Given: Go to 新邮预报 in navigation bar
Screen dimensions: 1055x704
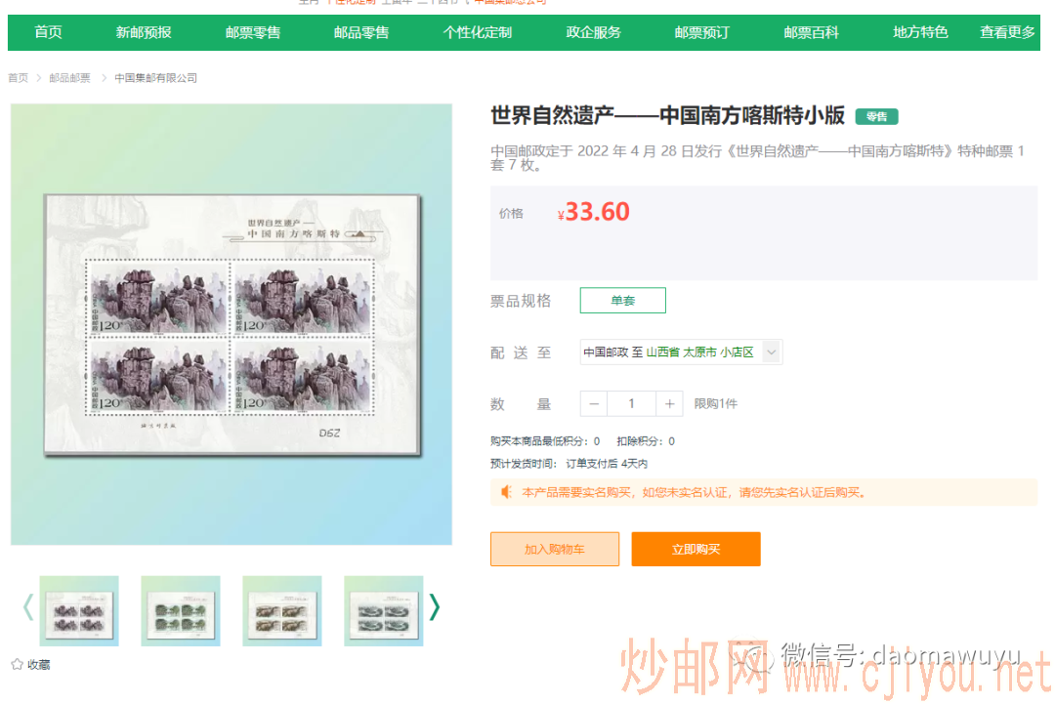Looking at the screenshot, I should (144, 32).
